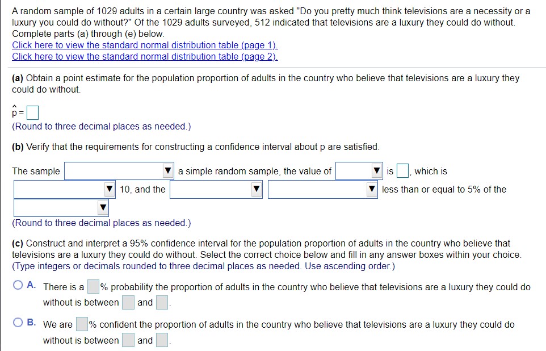This screenshot has height=351, width=546.
Task: Click the lower bound box in choice B
Action: pos(127,340)
